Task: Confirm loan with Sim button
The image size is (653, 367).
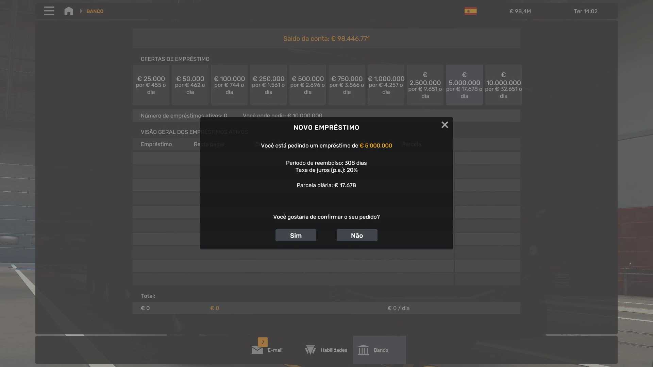Action: (296, 235)
